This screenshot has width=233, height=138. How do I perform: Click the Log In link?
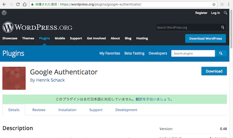coord(216,13)
